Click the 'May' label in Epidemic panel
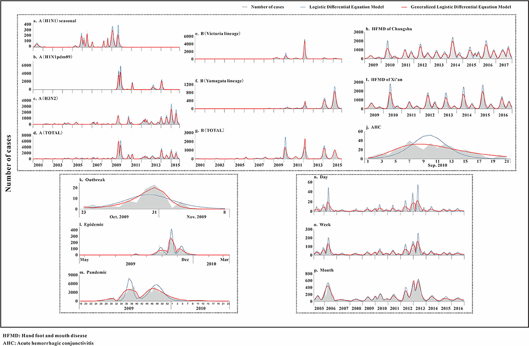This screenshot has height=346, width=529. [84, 260]
